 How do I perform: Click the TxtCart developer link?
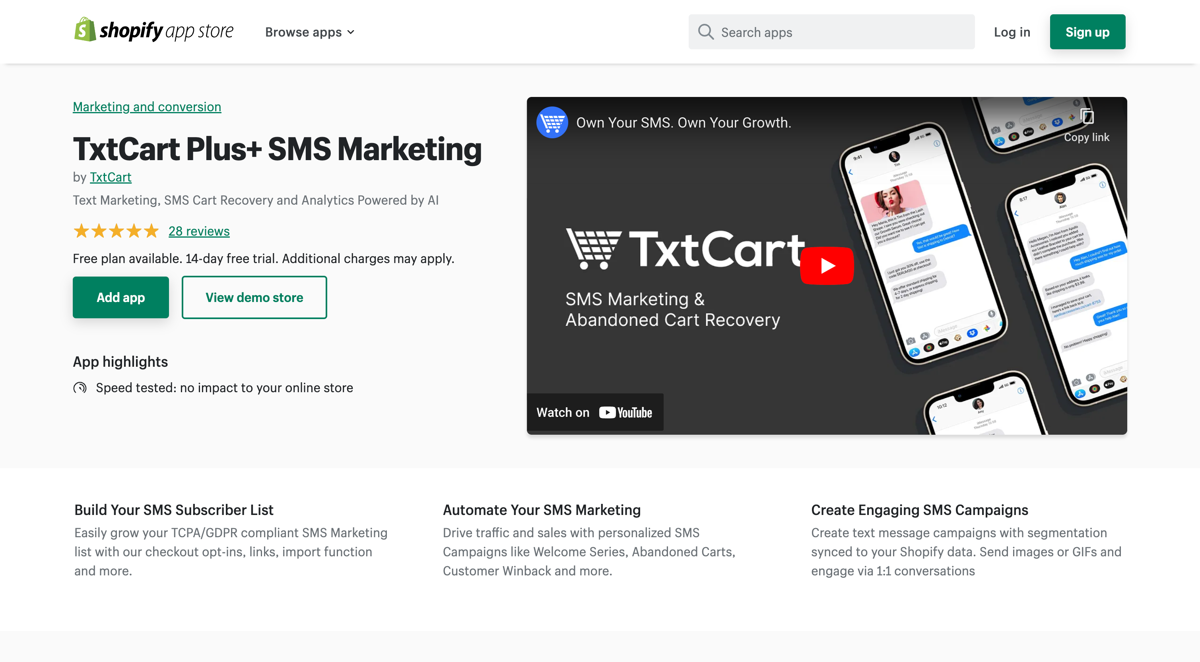(110, 176)
